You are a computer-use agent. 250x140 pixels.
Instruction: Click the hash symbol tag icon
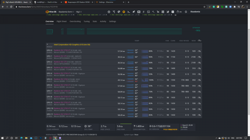(143, 12)
